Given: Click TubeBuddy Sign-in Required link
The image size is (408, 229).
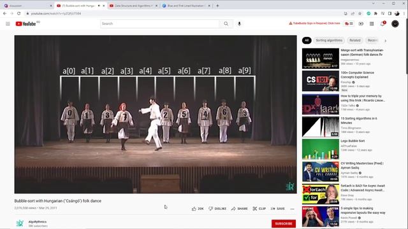Looking at the screenshot, I should pyautogui.click(x=314, y=24).
